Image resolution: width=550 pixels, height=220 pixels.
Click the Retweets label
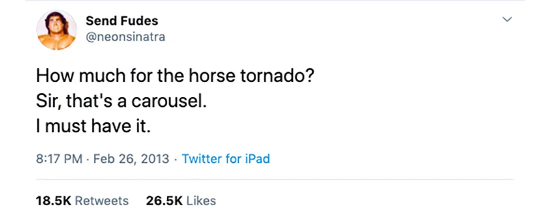click(101, 201)
